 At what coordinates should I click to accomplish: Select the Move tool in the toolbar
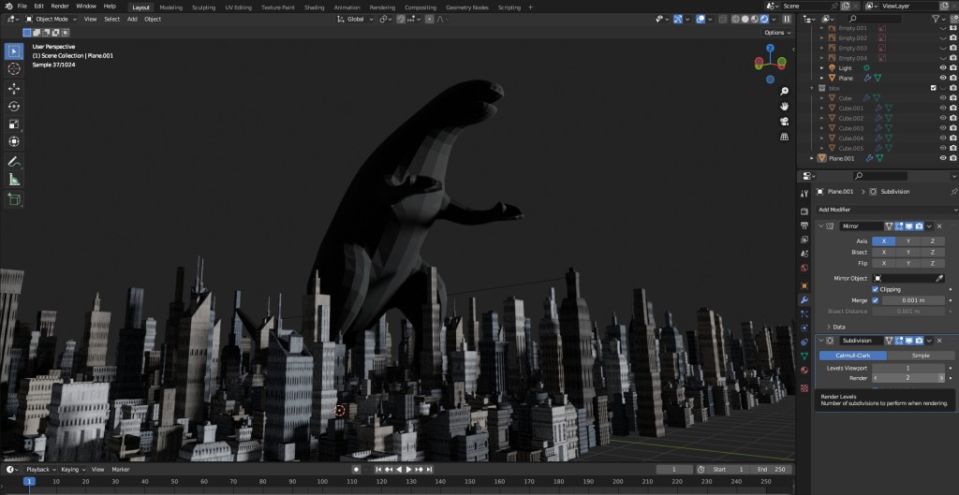14,88
